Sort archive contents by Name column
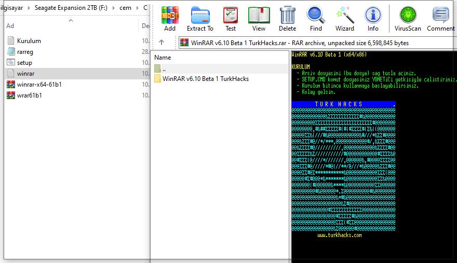This screenshot has width=457, height=263. (x=163, y=58)
